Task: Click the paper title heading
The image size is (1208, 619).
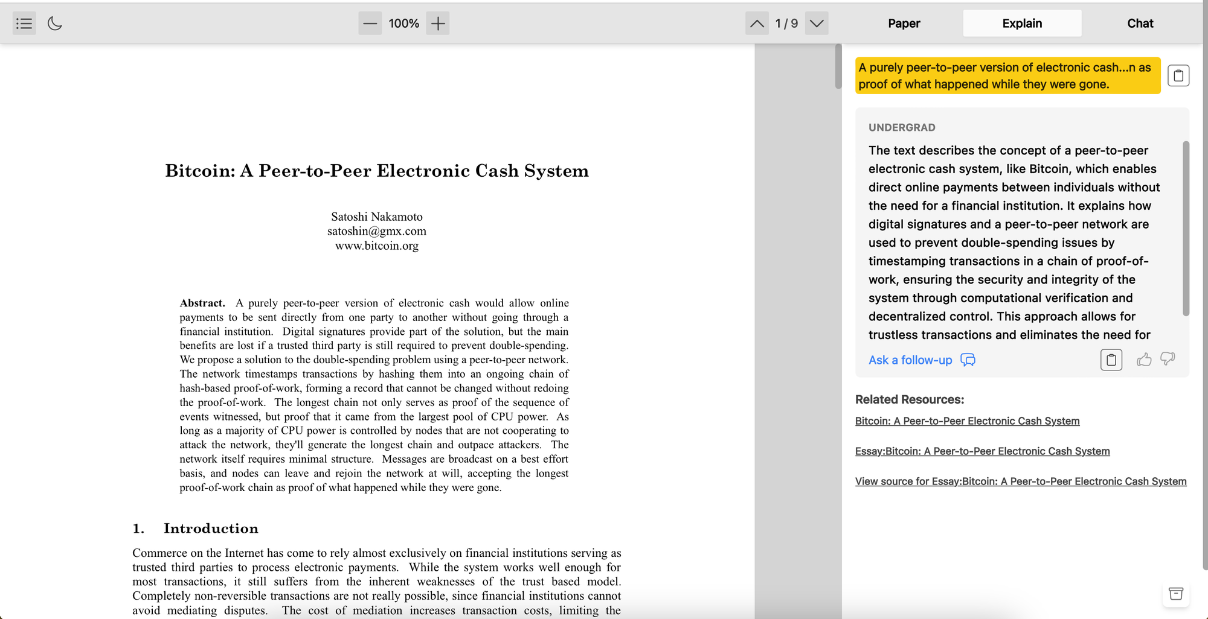Action: (x=377, y=171)
